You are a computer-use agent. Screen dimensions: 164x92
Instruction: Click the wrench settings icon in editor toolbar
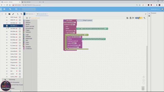click(x=145, y=18)
